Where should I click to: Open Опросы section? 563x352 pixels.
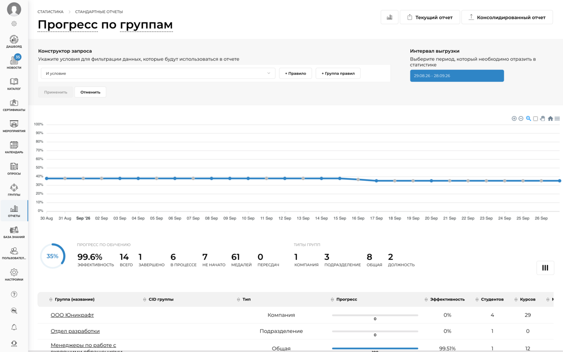[14, 169]
